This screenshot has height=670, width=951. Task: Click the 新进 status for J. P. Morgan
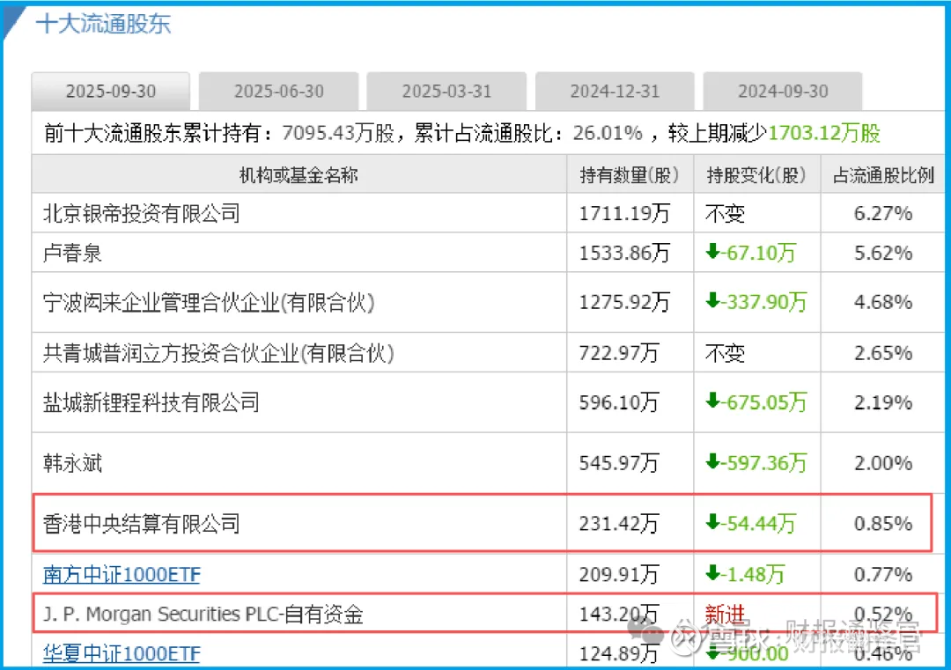(725, 615)
